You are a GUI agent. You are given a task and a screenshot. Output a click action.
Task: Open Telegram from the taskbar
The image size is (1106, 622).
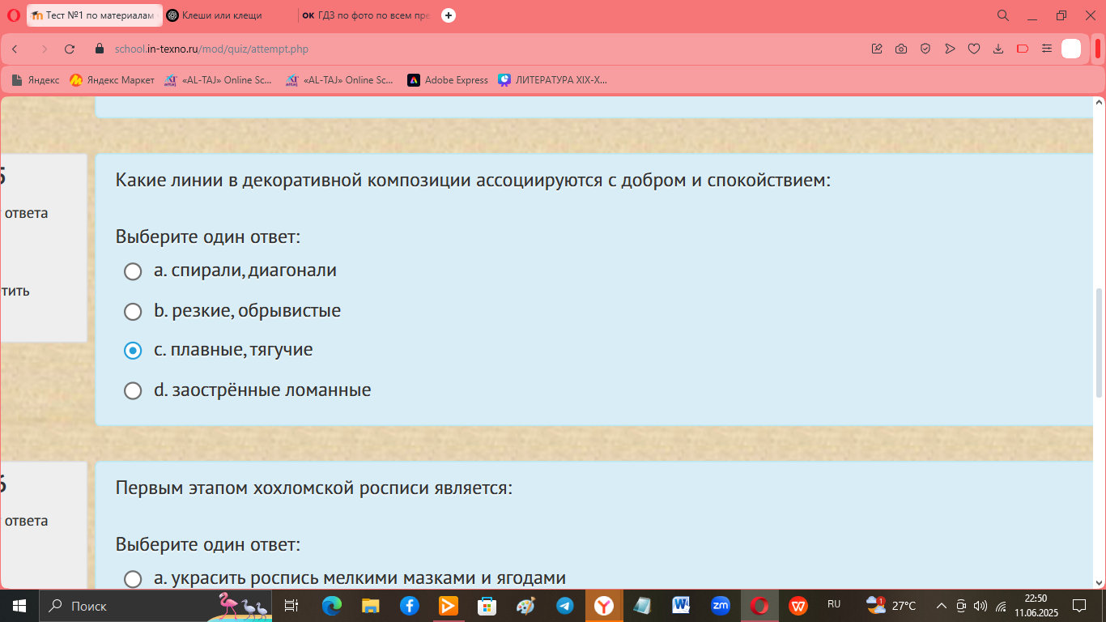click(x=565, y=605)
